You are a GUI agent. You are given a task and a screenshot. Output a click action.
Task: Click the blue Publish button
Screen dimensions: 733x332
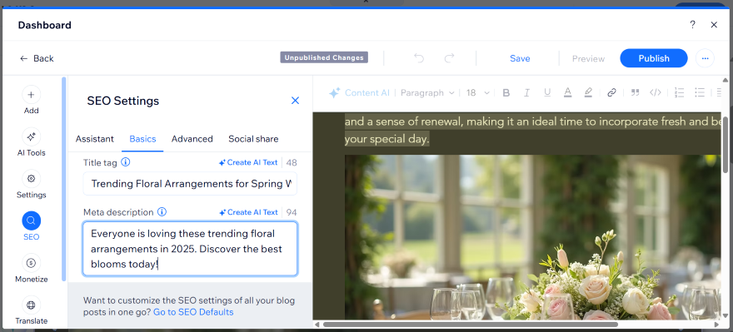click(x=654, y=58)
